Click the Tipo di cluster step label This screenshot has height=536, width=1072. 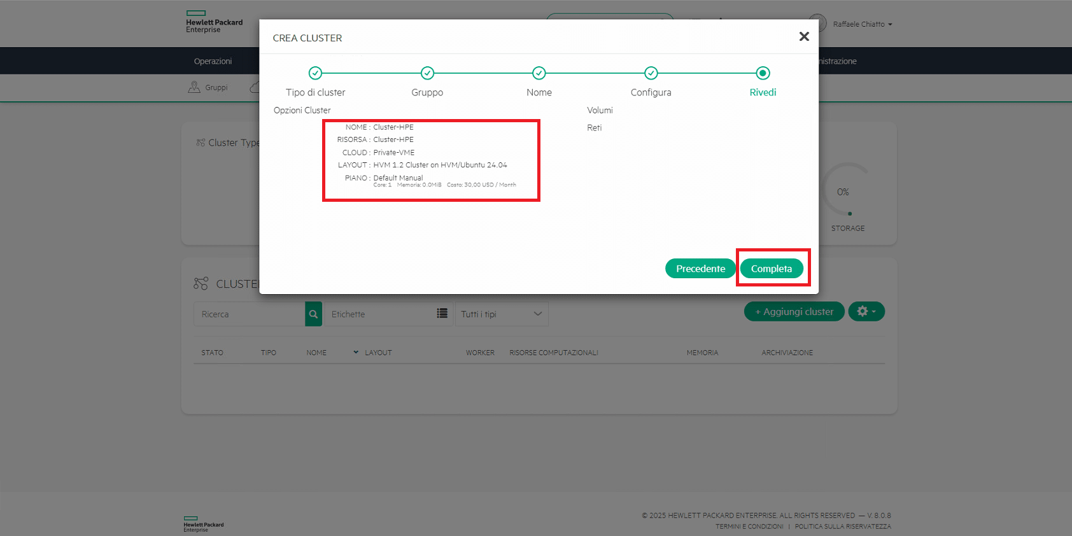[x=315, y=92]
